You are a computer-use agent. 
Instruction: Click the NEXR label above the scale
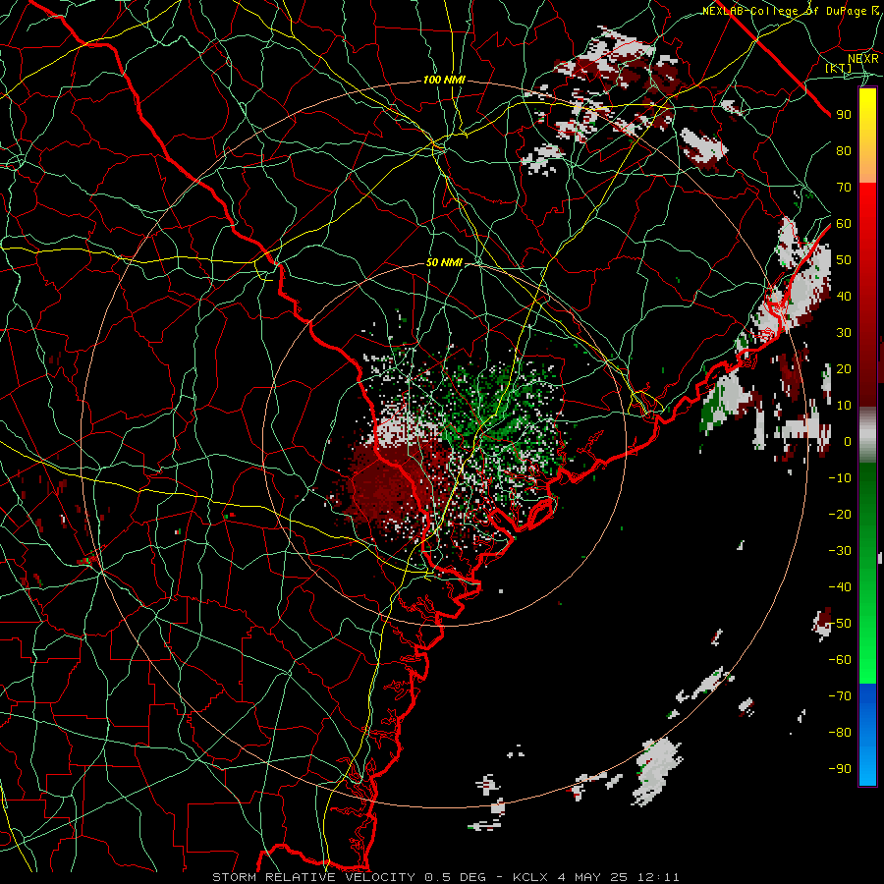coord(862,58)
